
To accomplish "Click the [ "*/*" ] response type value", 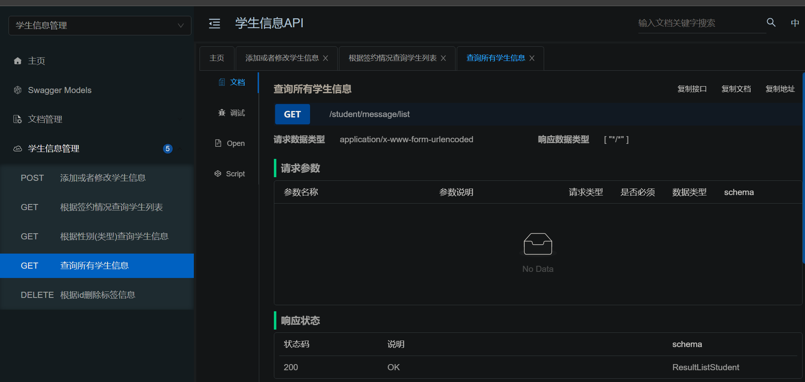I will [x=616, y=139].
